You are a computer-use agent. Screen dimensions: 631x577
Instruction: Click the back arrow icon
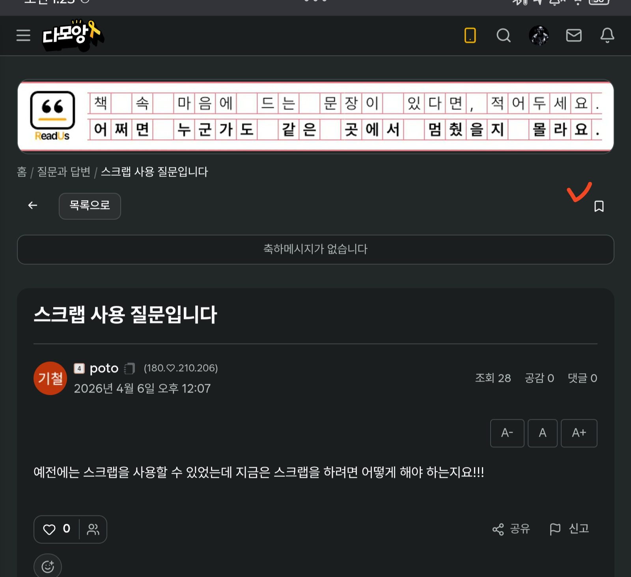point(33,205)
